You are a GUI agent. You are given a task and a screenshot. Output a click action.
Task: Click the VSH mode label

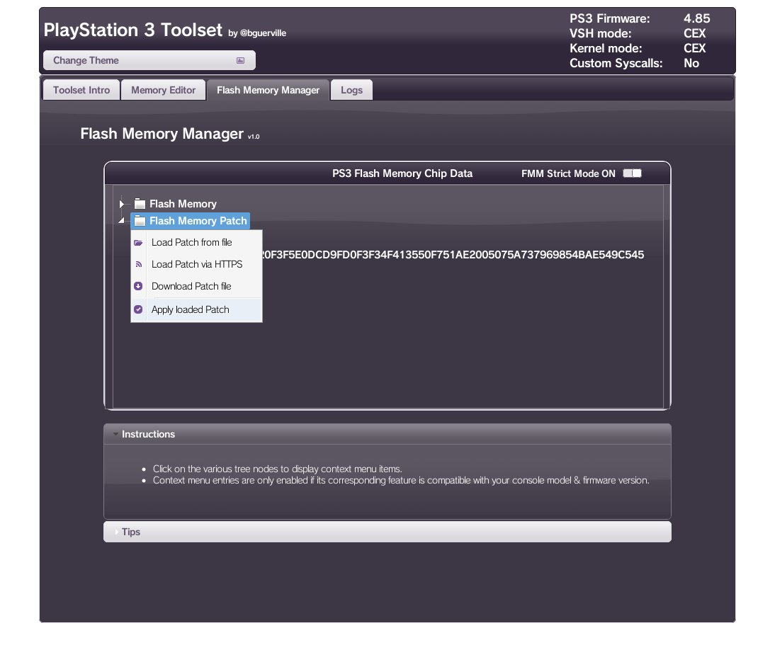point(601,33)
